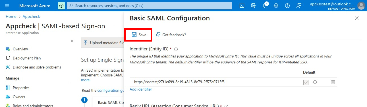Go to the Appcheck breadcrumb link
The image size is (367, 107).
[x=31, y=17]
